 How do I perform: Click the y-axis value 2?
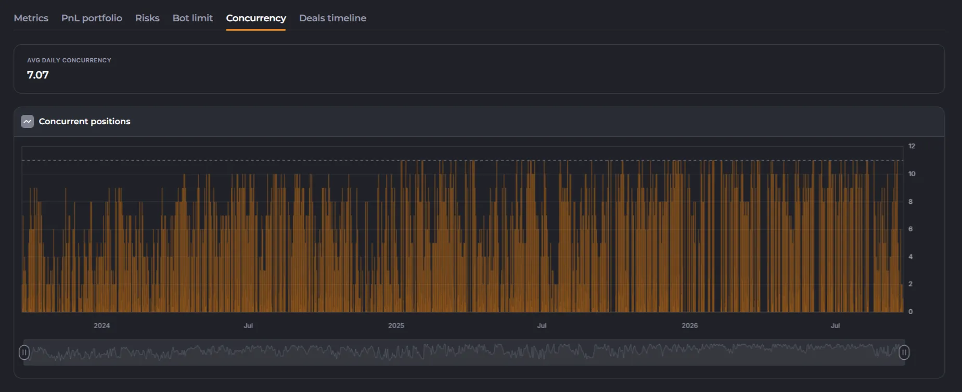(910, 284)
